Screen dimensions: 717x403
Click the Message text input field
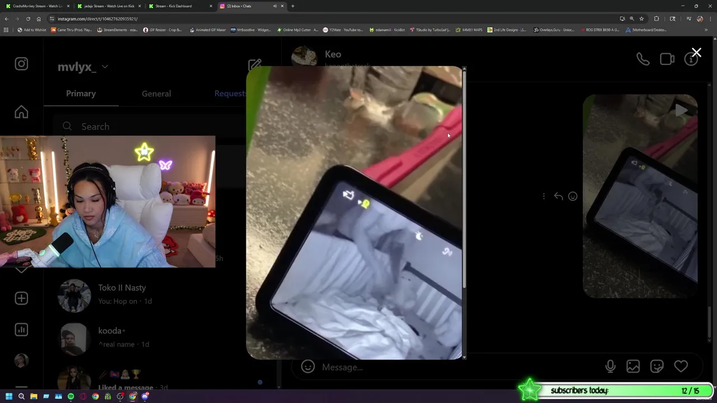pos(459,367)
